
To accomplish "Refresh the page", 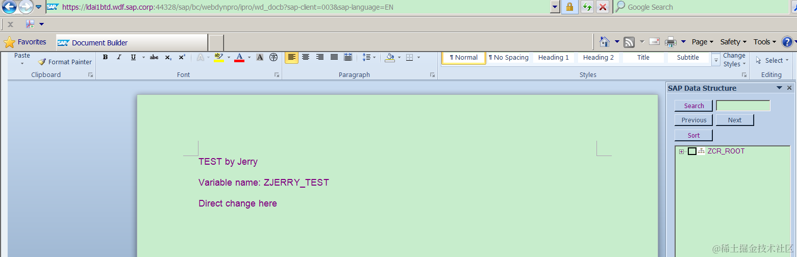I will coord(587,7).
